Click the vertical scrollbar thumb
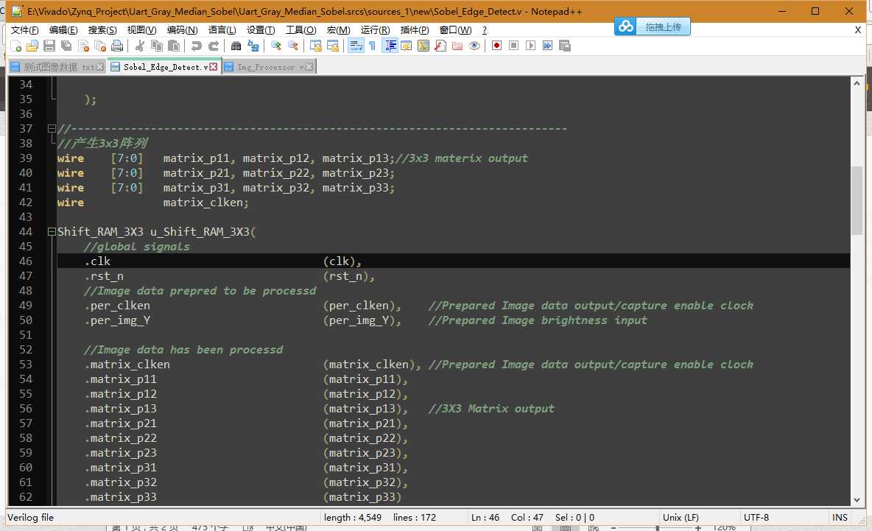872x531 pixels. click(857, 200)
